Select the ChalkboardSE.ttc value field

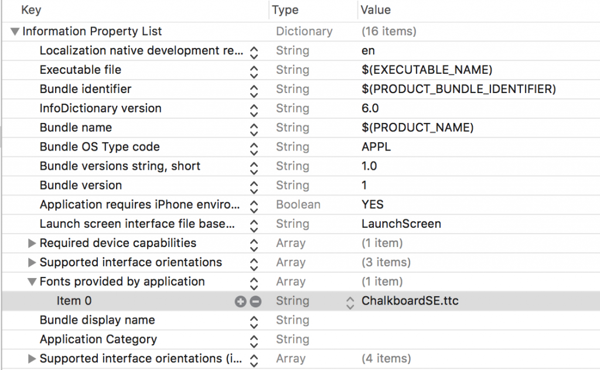[x=410, y=302]
